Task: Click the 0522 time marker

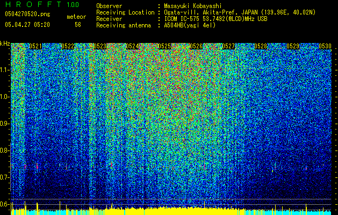Action: click(68, 46)
